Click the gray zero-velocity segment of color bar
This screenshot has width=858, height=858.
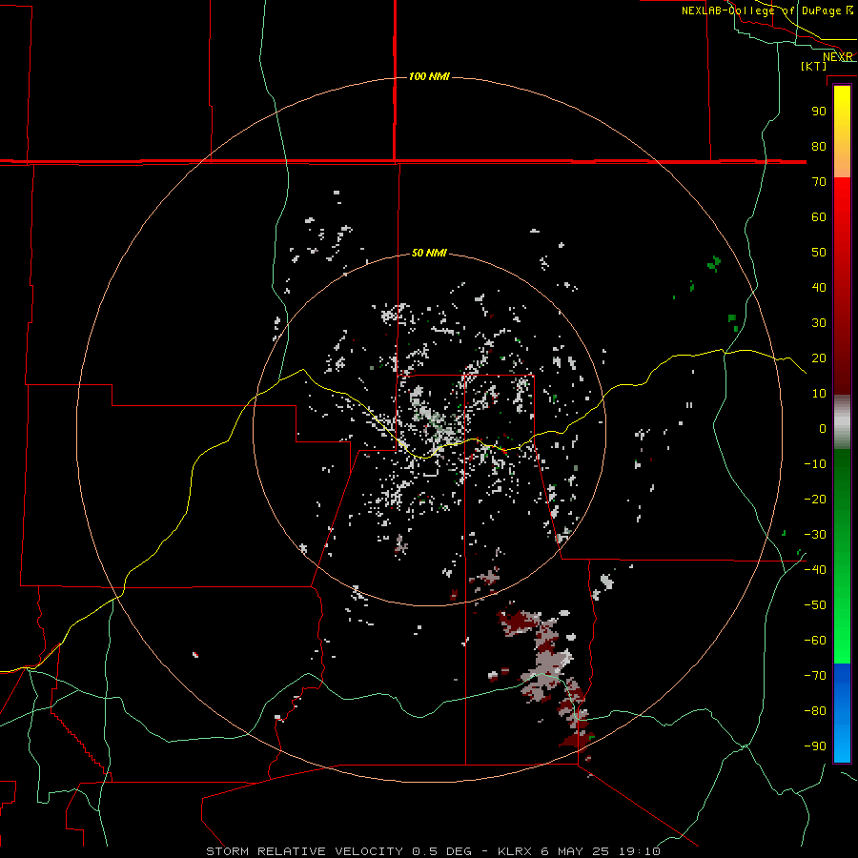(842, 422)
